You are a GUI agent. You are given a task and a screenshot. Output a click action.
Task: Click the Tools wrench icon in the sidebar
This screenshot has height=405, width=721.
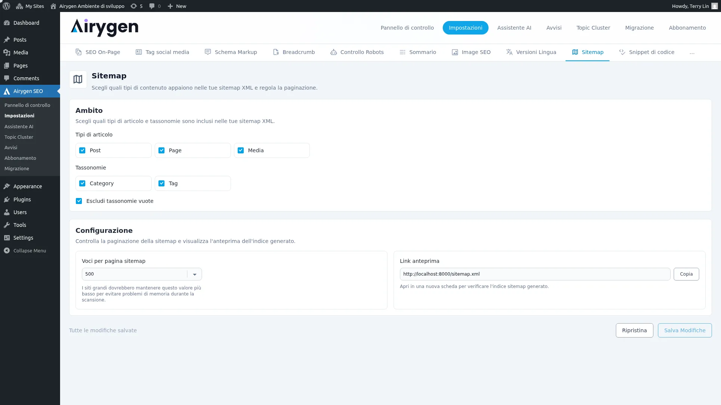(7, 225)
